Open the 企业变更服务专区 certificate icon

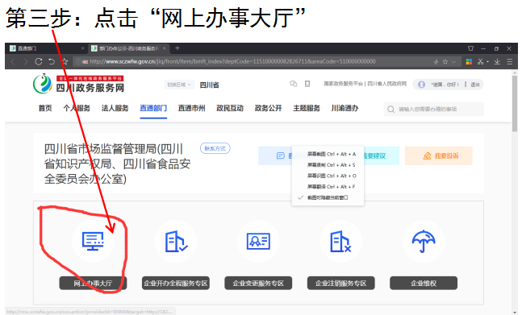coord(258,241)
